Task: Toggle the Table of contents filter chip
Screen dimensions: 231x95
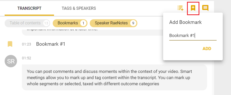Action: [28, 23]
